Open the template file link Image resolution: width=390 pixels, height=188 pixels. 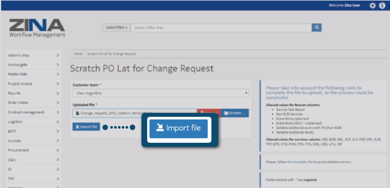point(300,162)
